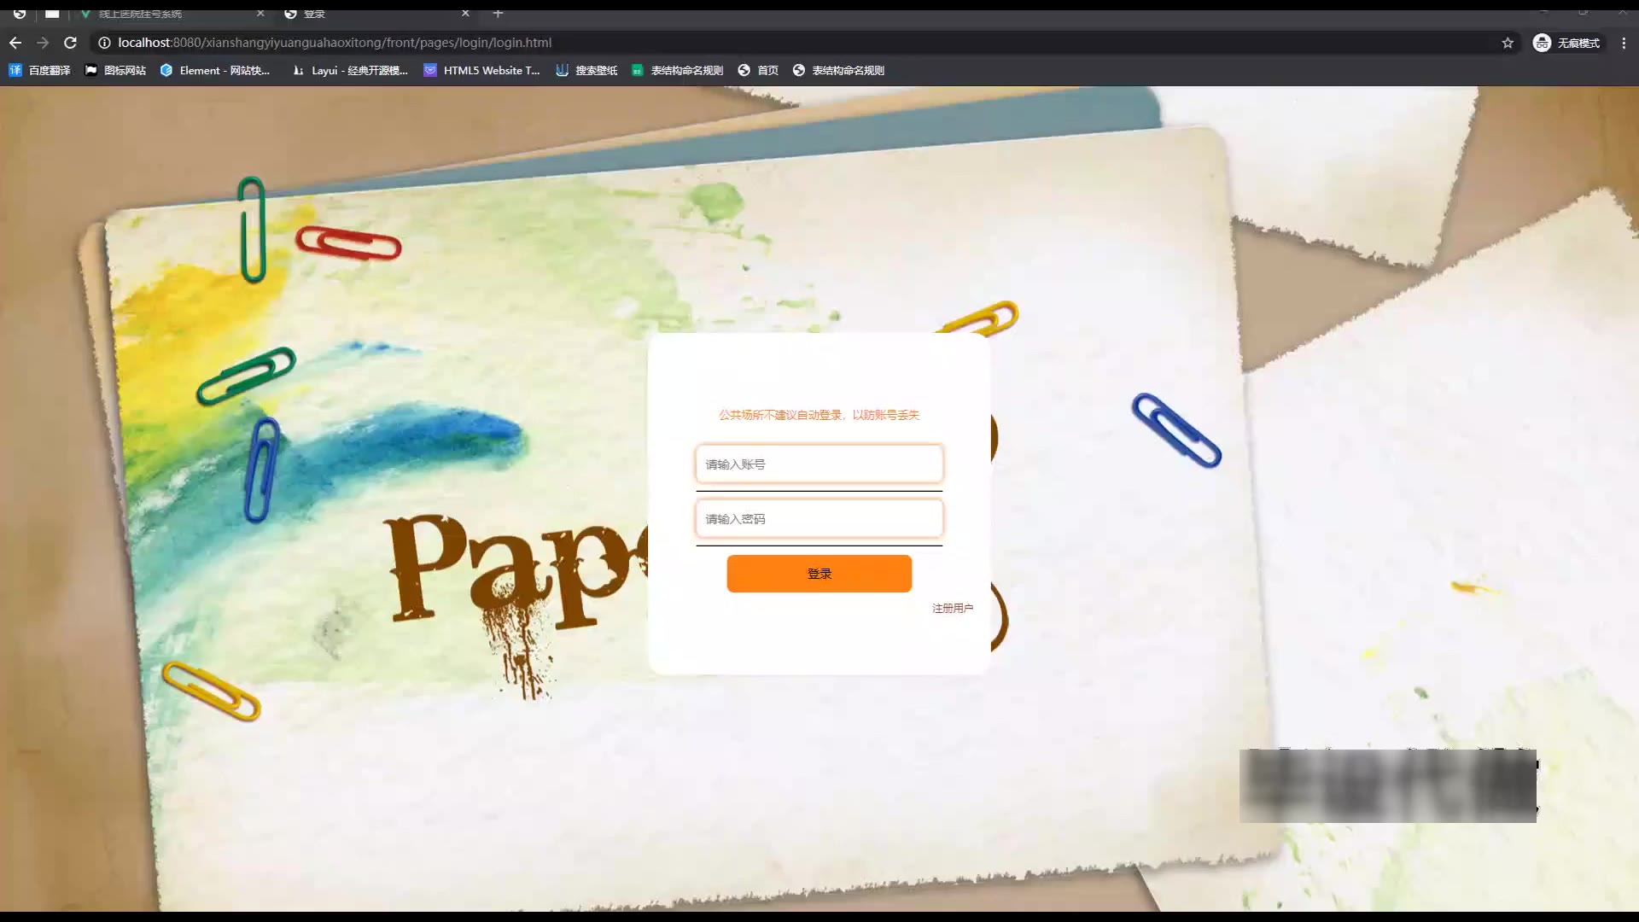Open the browser three-dot menu

pyautogui.click(x=1624, y=43)
